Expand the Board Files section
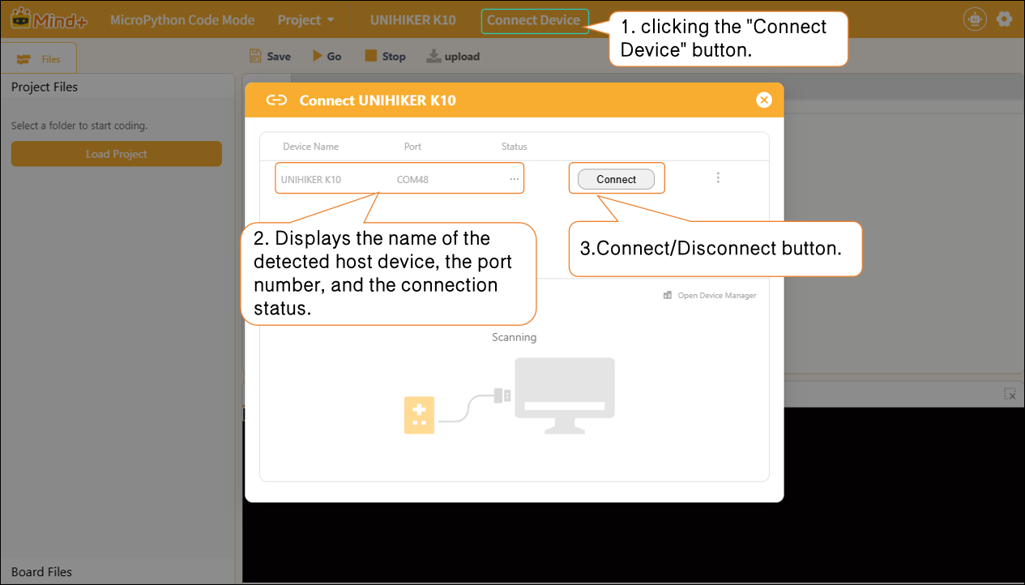 tap(41, 572)
